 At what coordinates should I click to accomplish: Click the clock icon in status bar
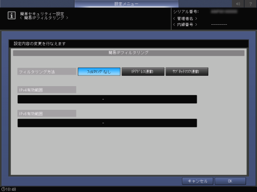pos(3,189)
